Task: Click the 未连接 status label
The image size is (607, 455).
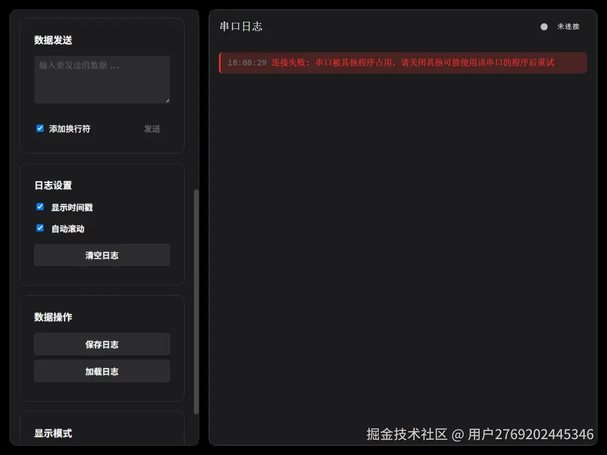Action: point(568,26)
